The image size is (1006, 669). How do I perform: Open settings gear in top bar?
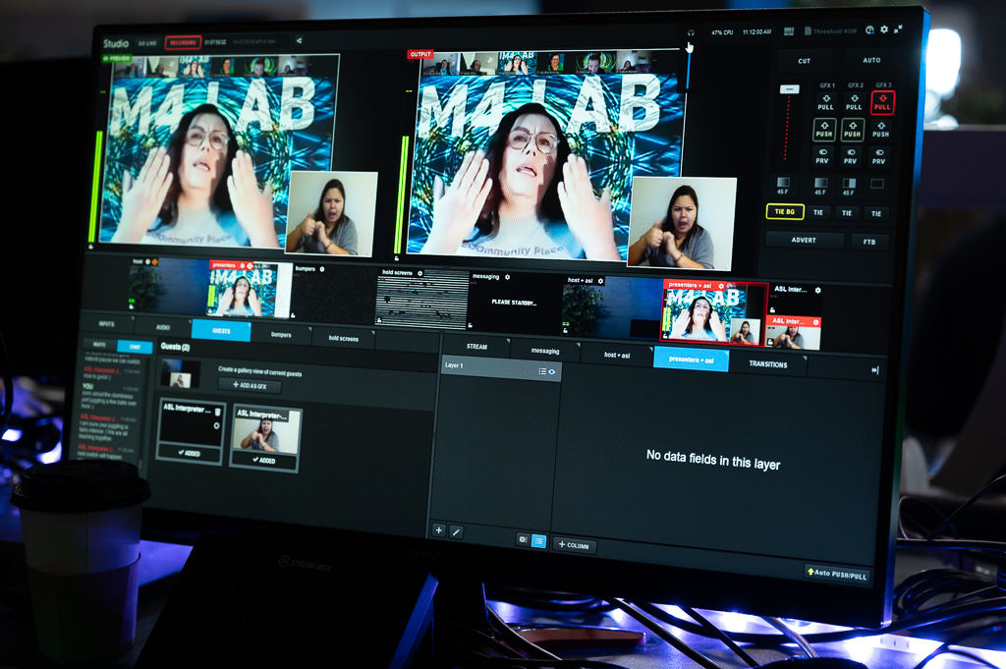[x=884, y=30]
